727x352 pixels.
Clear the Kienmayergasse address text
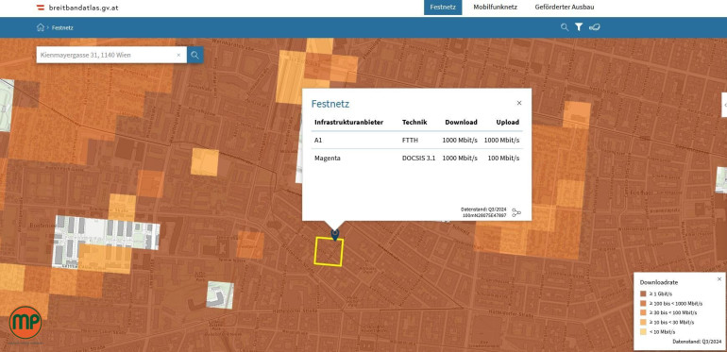(178, 55)
